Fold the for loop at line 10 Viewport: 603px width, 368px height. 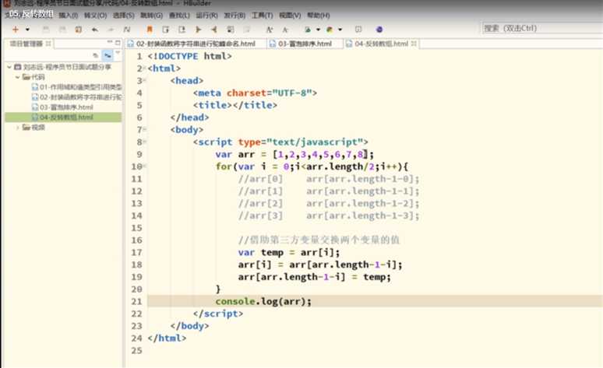[145, 166]
